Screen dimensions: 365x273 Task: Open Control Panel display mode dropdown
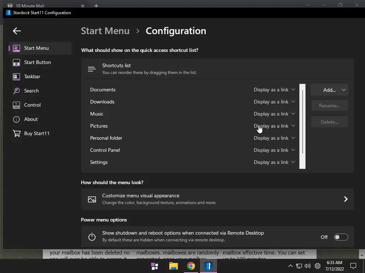point(274,150)
